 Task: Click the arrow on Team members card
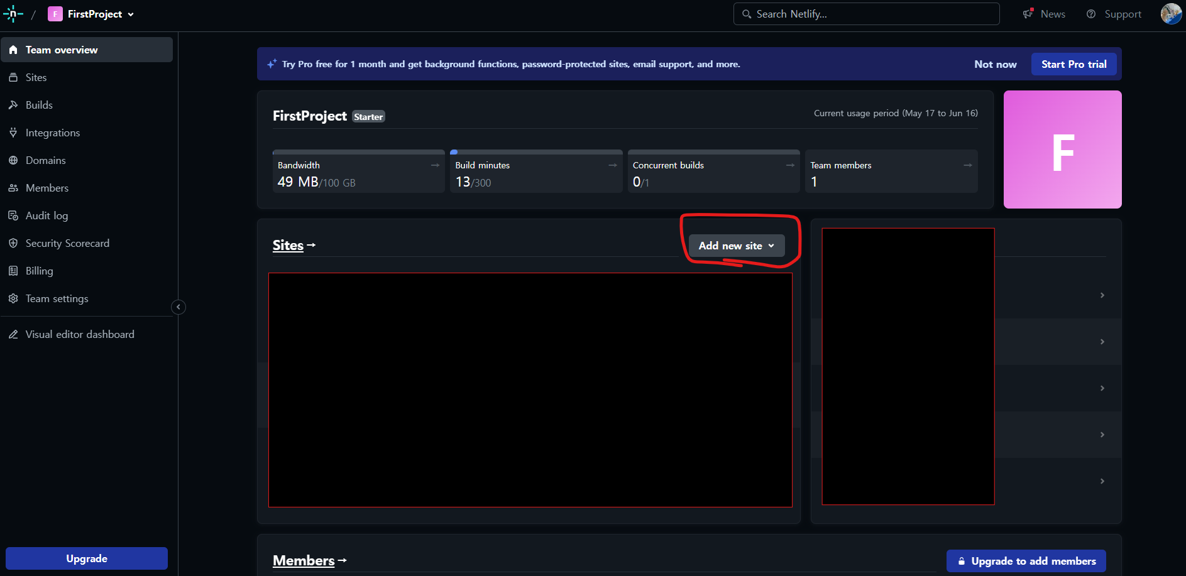(968, 165)
